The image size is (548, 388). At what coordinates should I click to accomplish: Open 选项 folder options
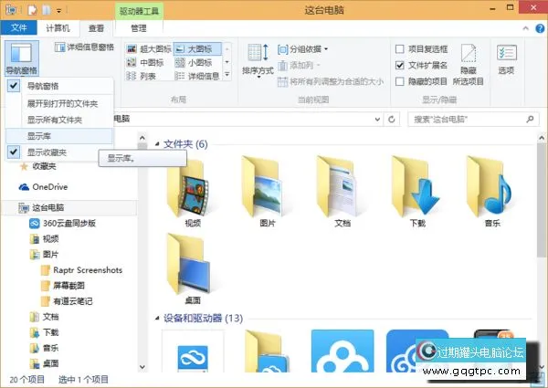506,59
